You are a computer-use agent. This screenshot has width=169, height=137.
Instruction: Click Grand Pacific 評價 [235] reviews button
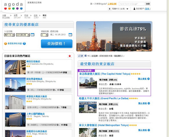coord(113,104)
